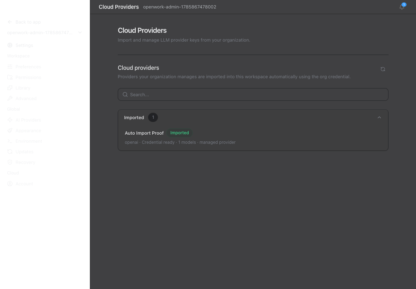Click the Imported section header label
Screen dimensions: 416x289
[134, 117]
